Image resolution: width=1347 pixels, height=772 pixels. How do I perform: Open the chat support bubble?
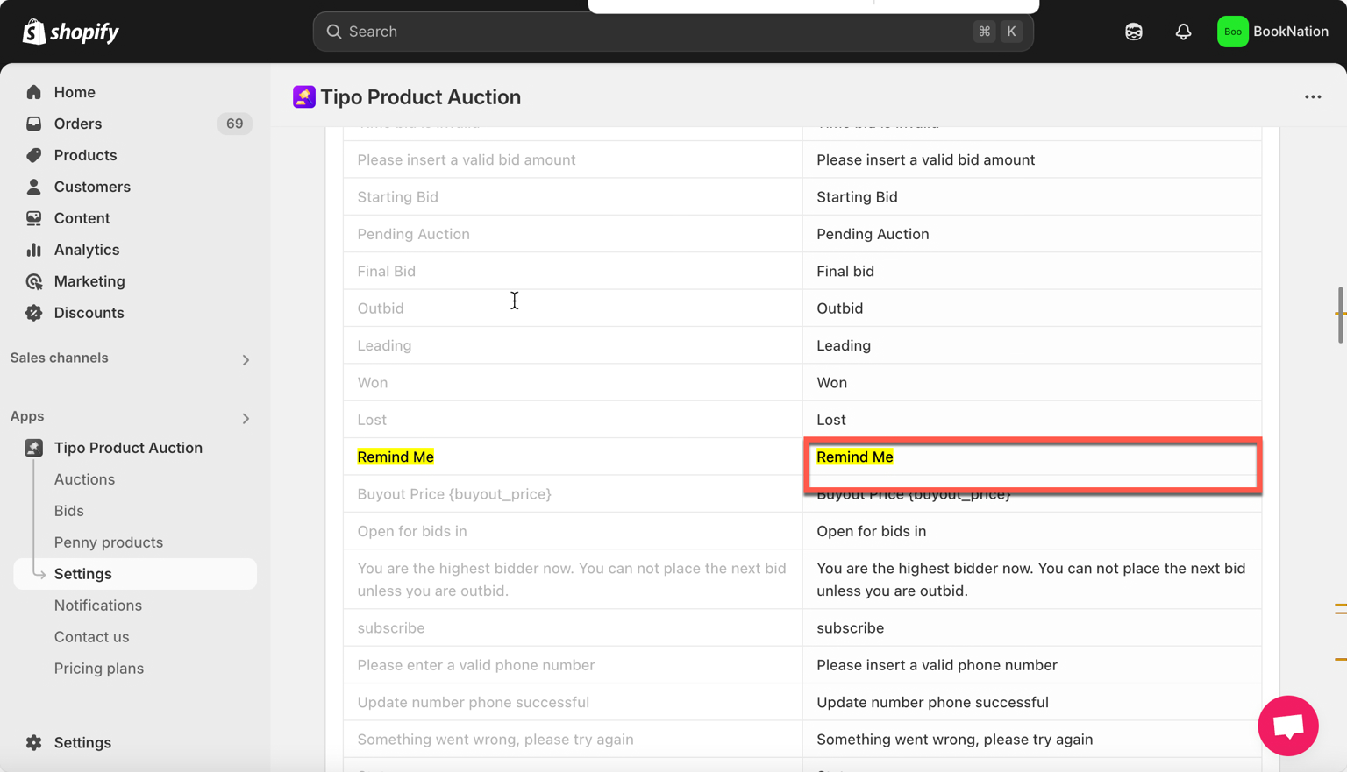point(1287,726)
